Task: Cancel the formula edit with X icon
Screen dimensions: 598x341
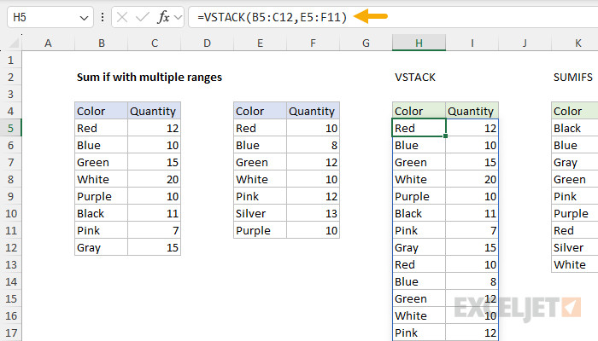Action: pyautogui.click(x=122, y=17)
